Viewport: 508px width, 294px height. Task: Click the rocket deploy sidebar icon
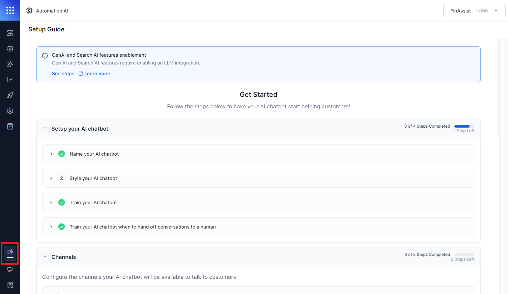(x=10, y=95)
